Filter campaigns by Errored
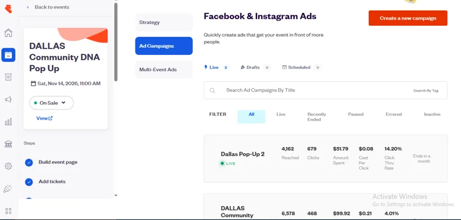 point(394,114)
